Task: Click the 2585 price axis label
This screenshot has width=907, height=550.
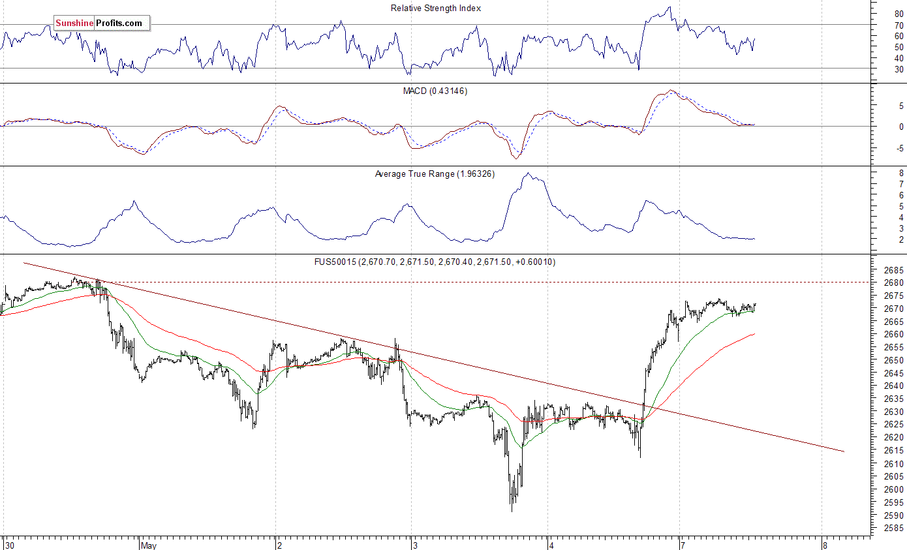Action: click(x=895, y=528)
